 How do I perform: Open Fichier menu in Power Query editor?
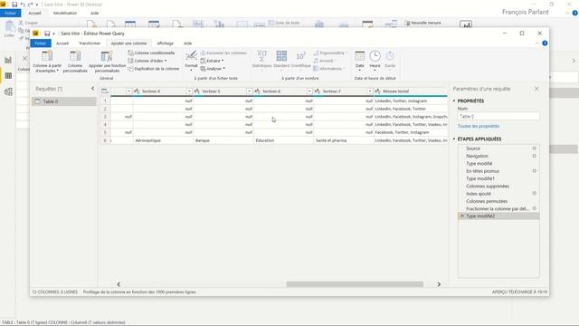[x=41, y=43]
